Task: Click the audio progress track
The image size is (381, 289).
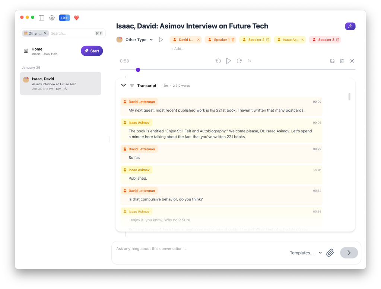Action: (x=238, y=70)
